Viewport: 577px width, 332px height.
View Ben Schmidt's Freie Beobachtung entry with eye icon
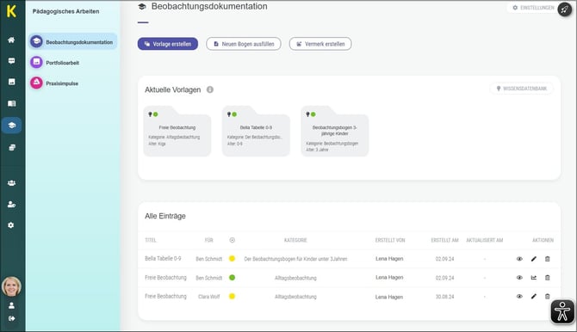click(x=519, y=278)
